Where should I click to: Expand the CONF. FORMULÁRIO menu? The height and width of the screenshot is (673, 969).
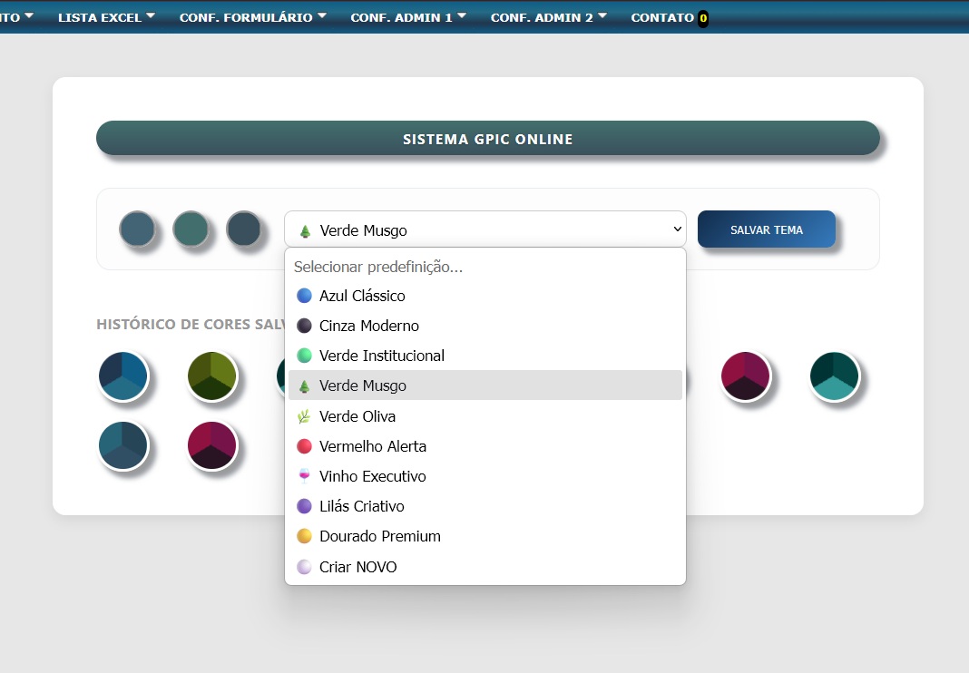click(x=252, y=17)
